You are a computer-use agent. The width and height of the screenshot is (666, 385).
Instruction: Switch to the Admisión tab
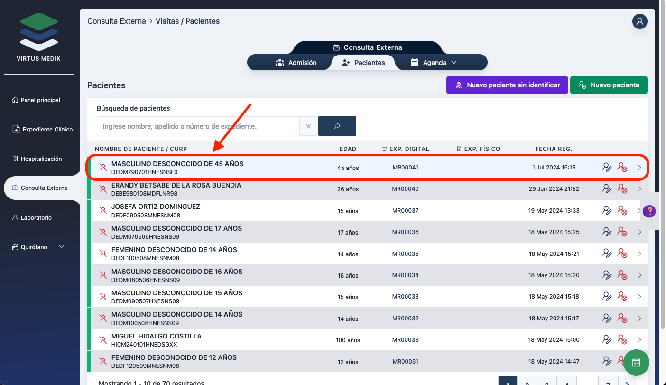296,63
